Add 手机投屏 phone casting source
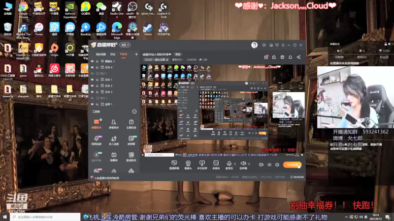Viewport: 394px width, 221px height. tap(202, 165)
